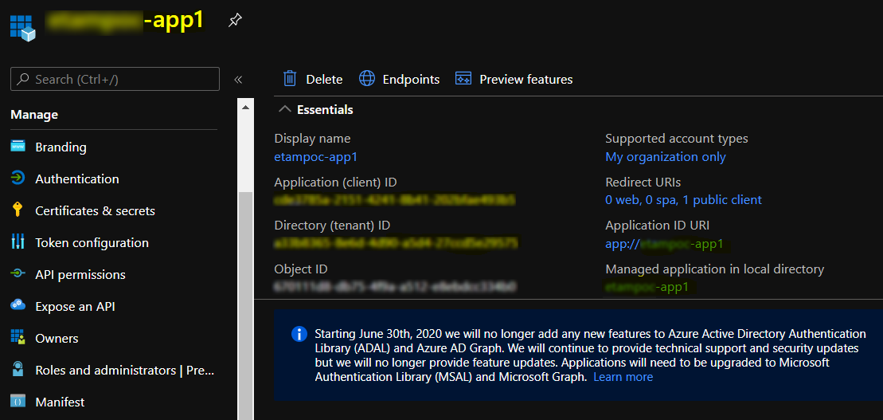Click the sidebar scrollbar up arrow
The image size is (883, 420).
coord(245,107)
